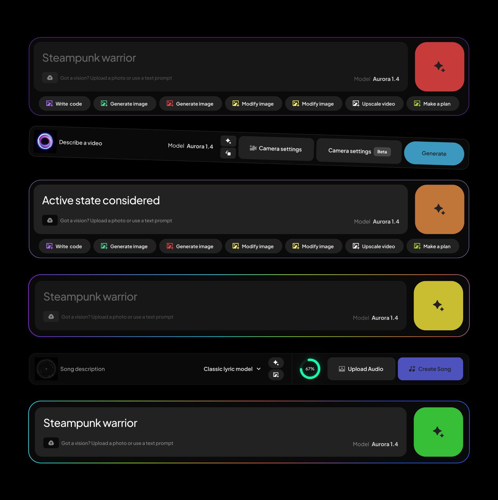Select the Write code tool icon
498x500 pixels.
(x=49, y=104)
